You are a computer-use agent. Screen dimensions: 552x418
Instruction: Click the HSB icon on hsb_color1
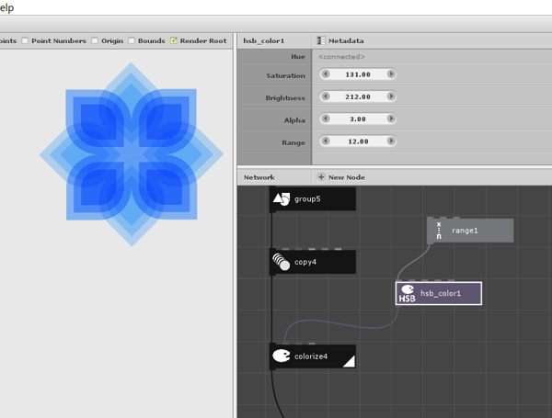(x=407, y=294)
